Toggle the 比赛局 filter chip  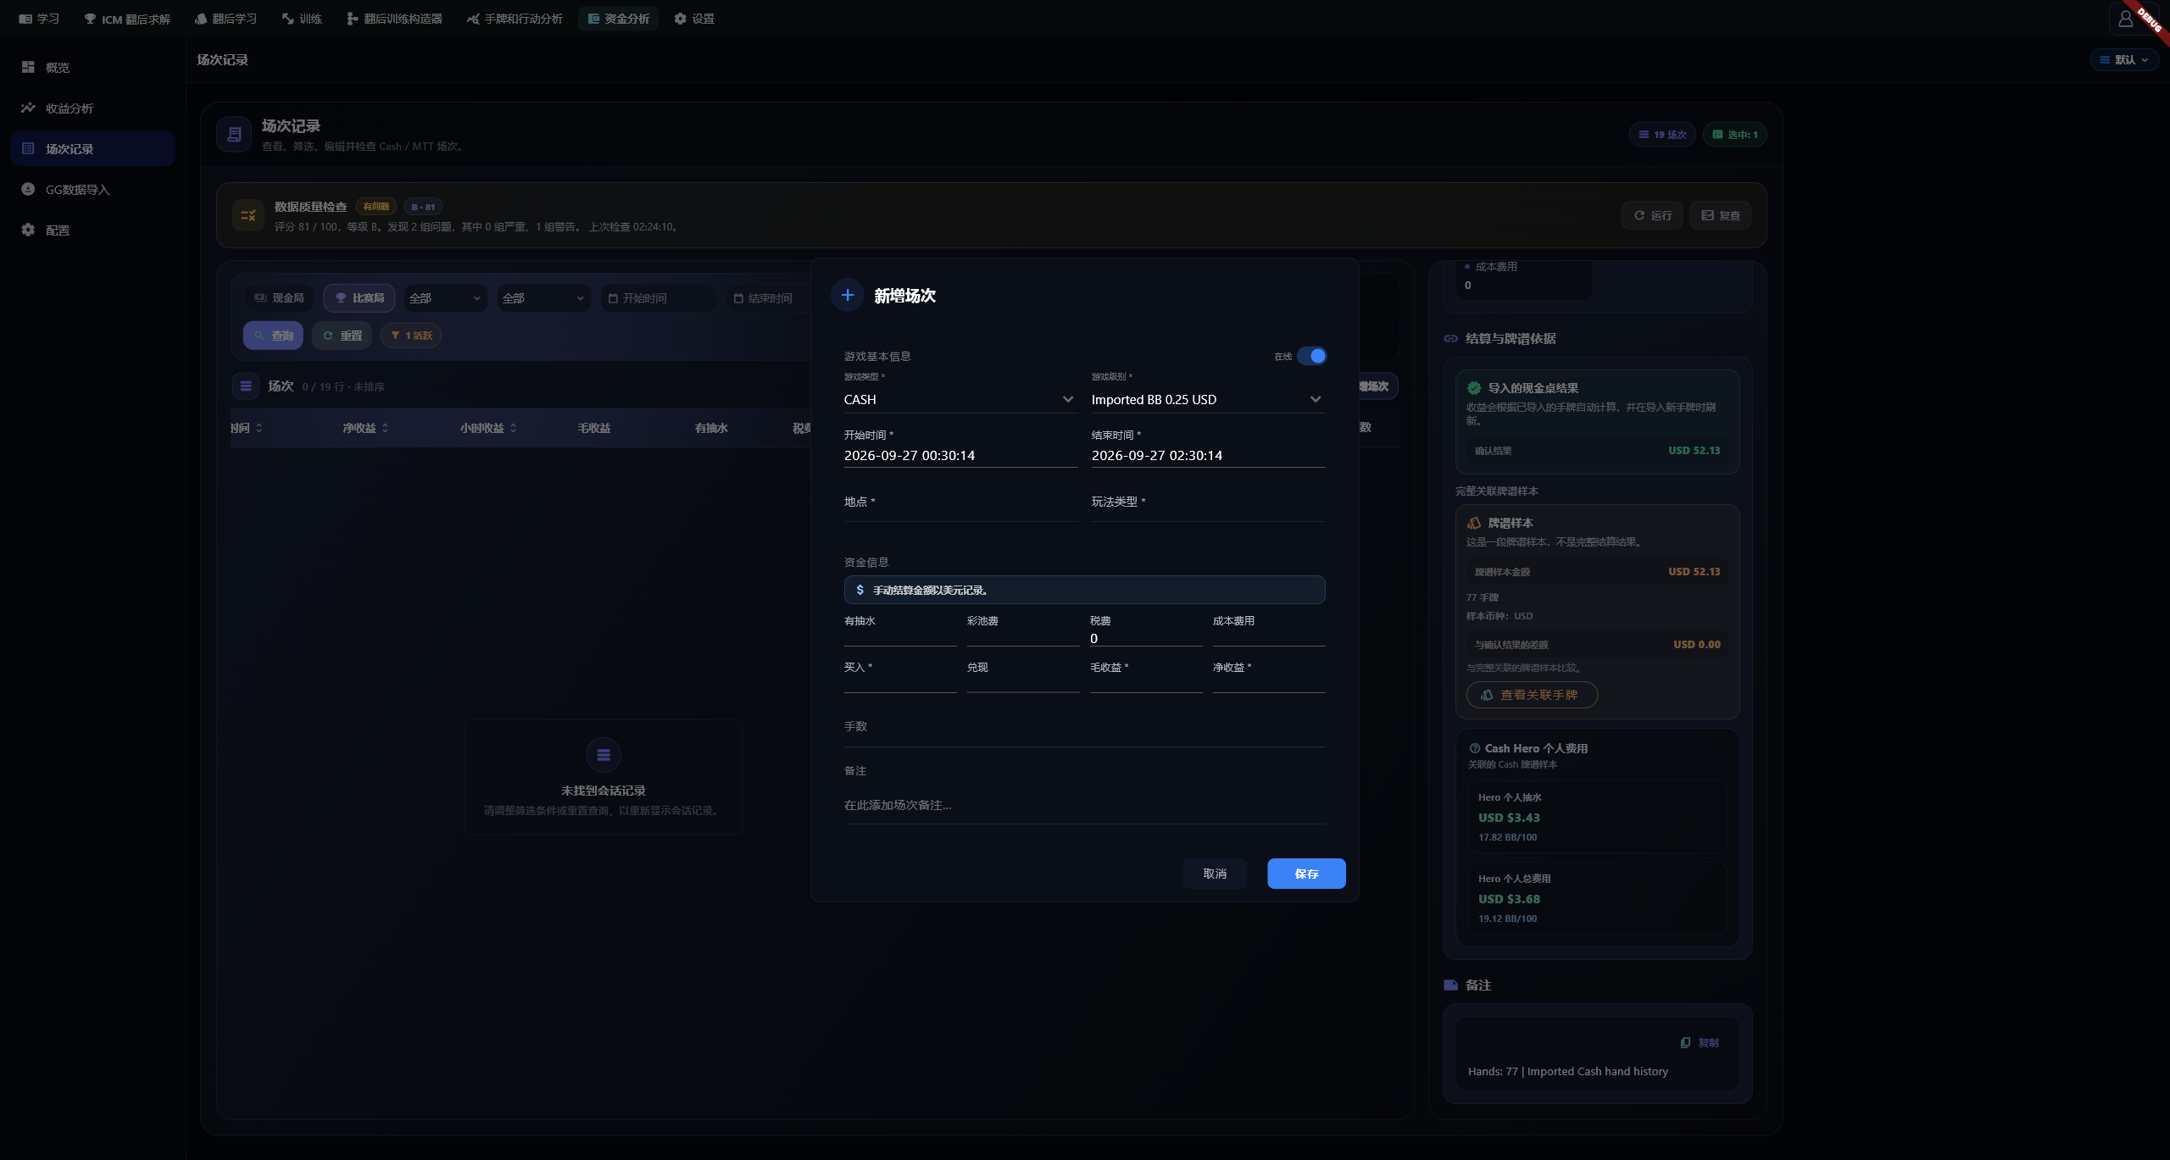(359, 298)
